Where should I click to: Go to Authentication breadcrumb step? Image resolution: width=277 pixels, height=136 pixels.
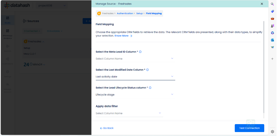pyautogui.click(x=125, y=13)
